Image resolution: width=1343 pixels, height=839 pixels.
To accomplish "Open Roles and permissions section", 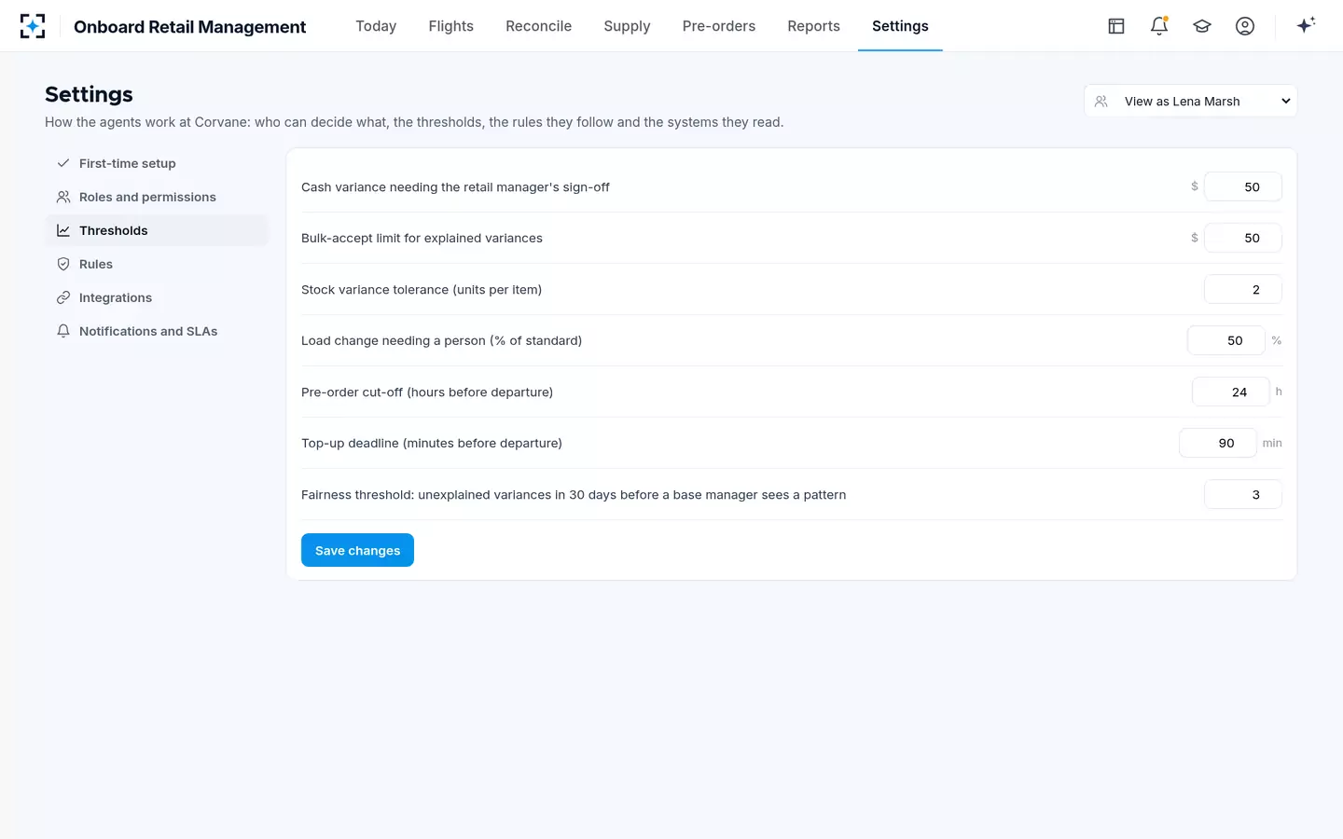I will [x=157, y=197].
